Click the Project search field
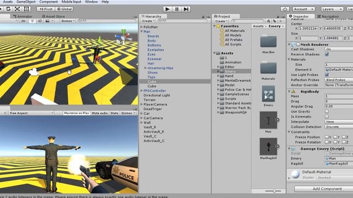The height and width of the screenshot is (198, 353). click(x=247, y=21)
